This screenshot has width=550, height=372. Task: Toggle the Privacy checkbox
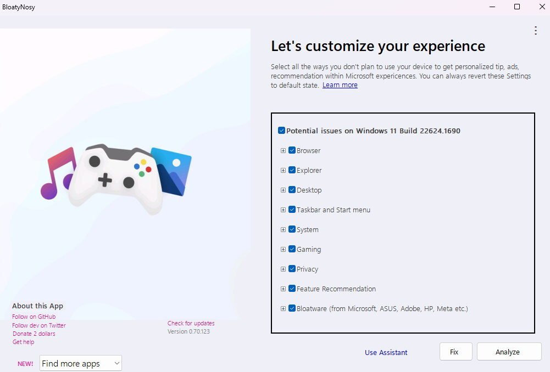pyautogui.click(x=292, y=269)
